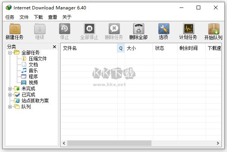Open the 查看 menu
Image resolution: width=227 pixels, height=152 pixels.
[53, 17]
